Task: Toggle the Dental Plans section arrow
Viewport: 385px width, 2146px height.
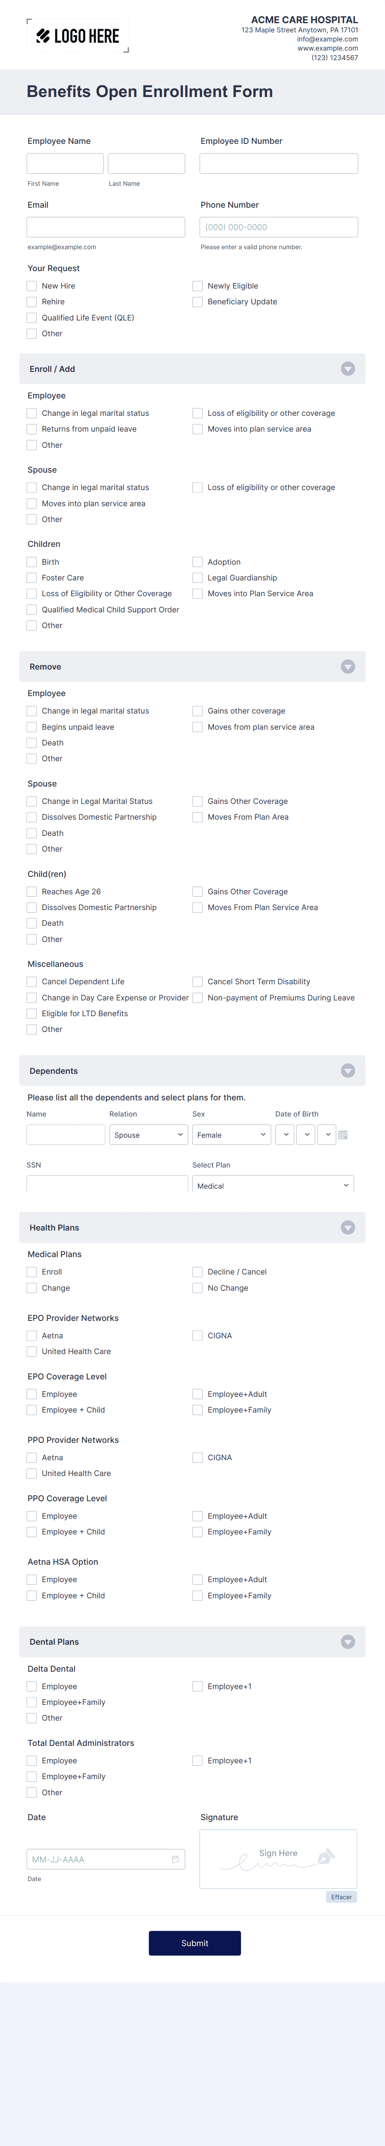Action: click(348, 1641)
